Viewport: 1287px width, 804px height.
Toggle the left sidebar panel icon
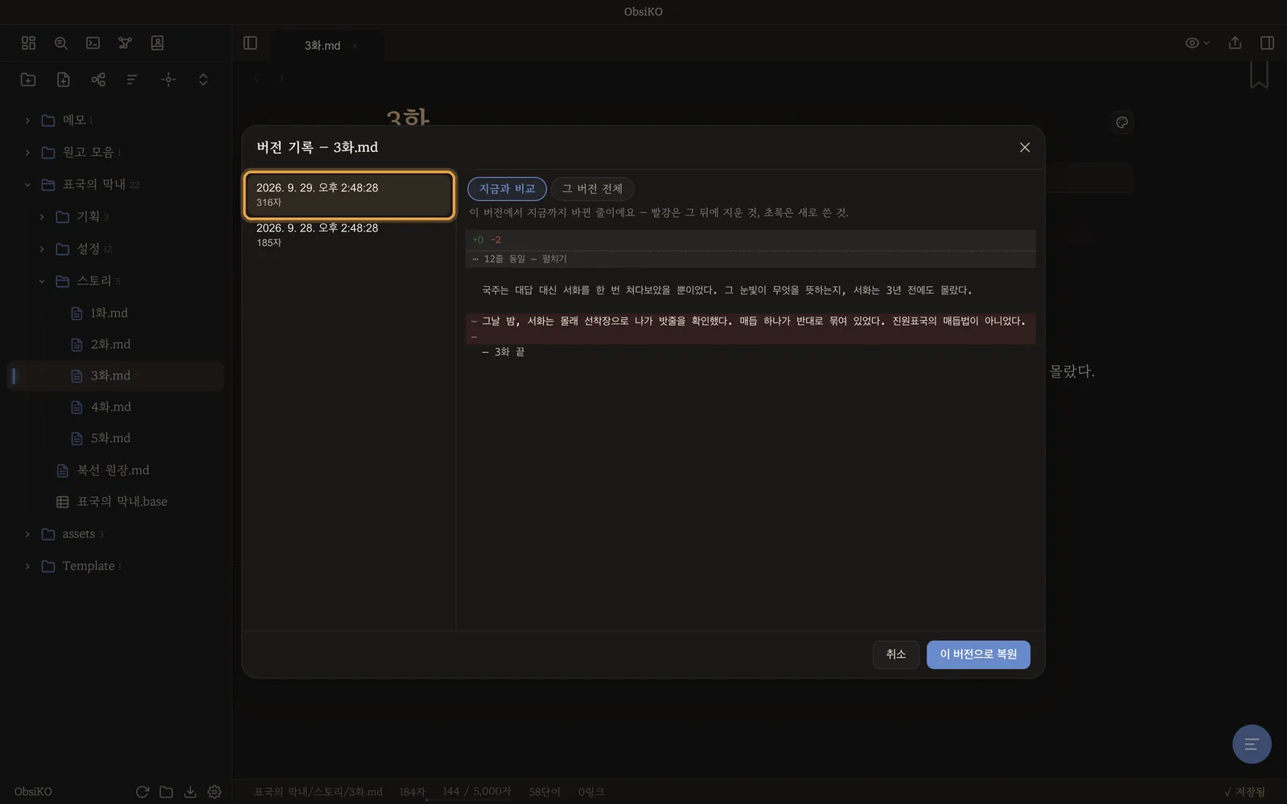(250, 43)
